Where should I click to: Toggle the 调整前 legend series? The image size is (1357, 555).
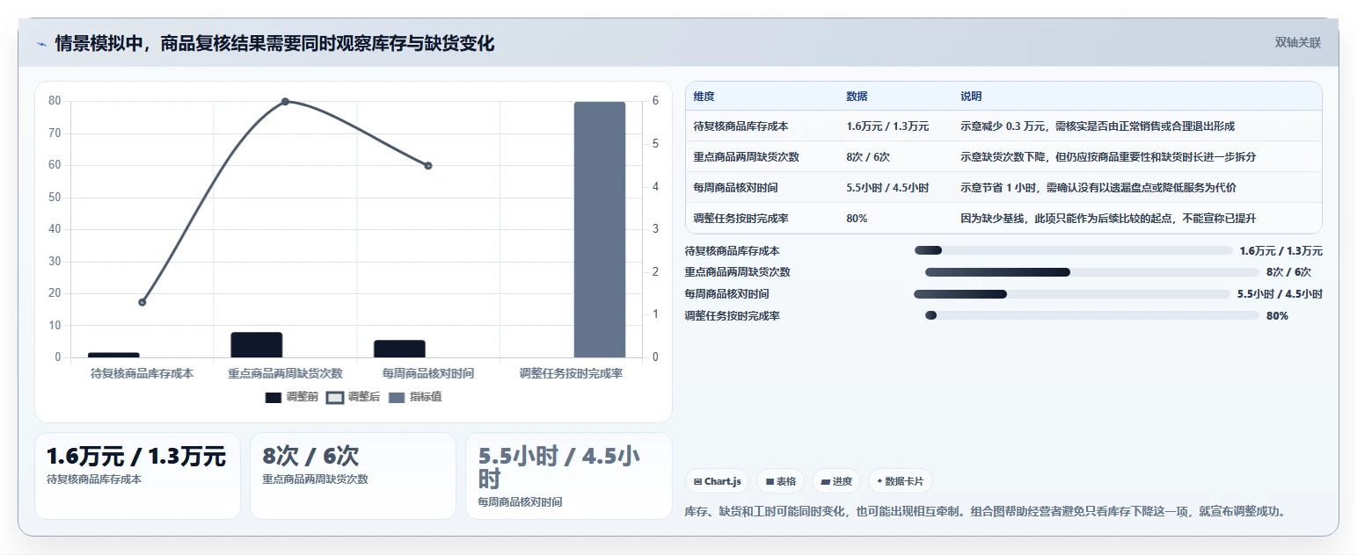click(x=291, y=397)
